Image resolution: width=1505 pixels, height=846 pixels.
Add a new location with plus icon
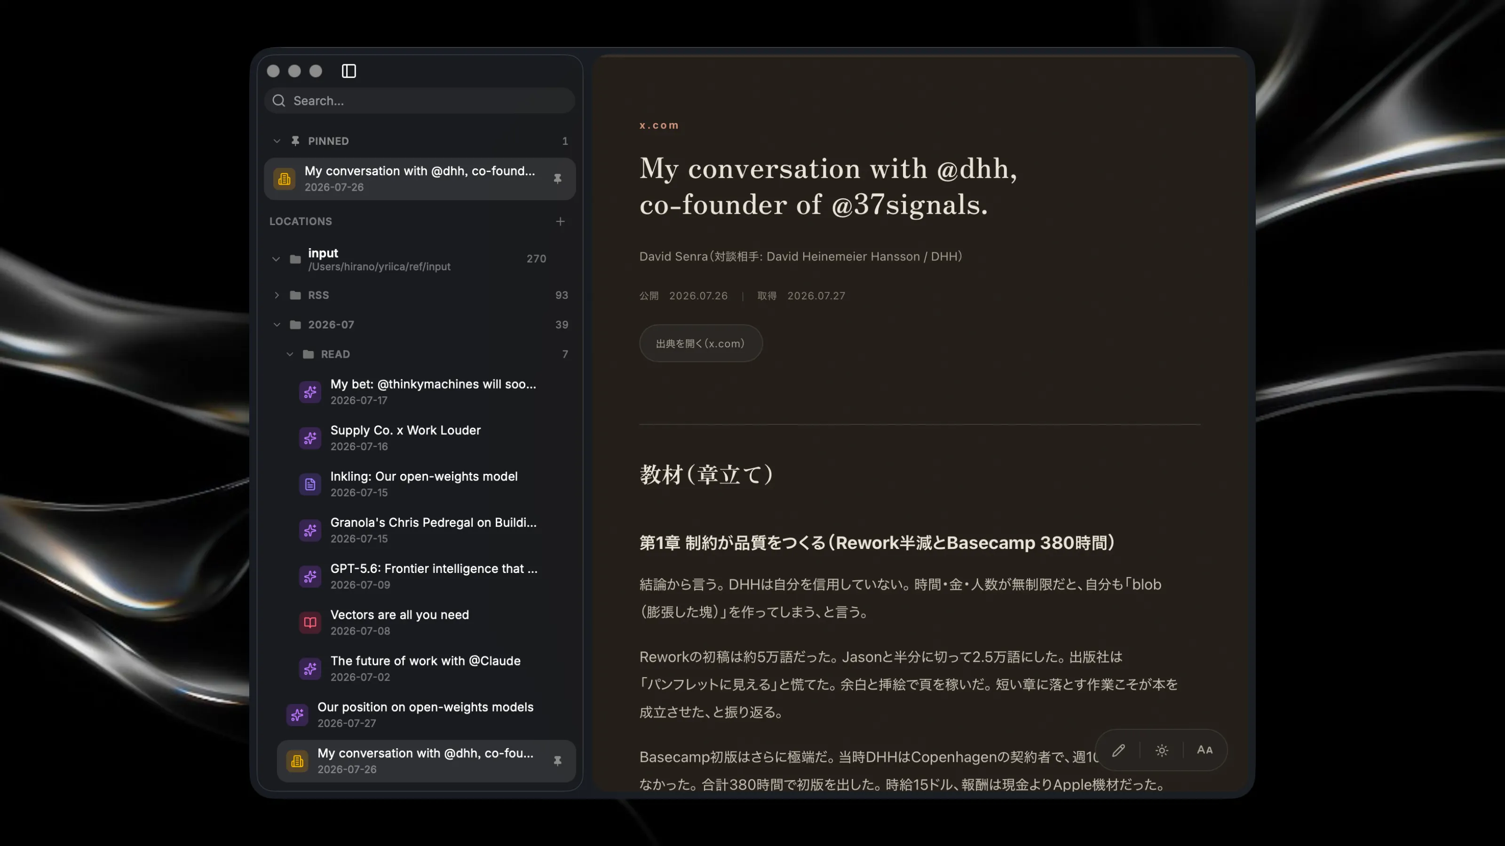560,221
